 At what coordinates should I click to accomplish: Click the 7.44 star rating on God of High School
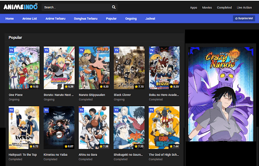174,146
